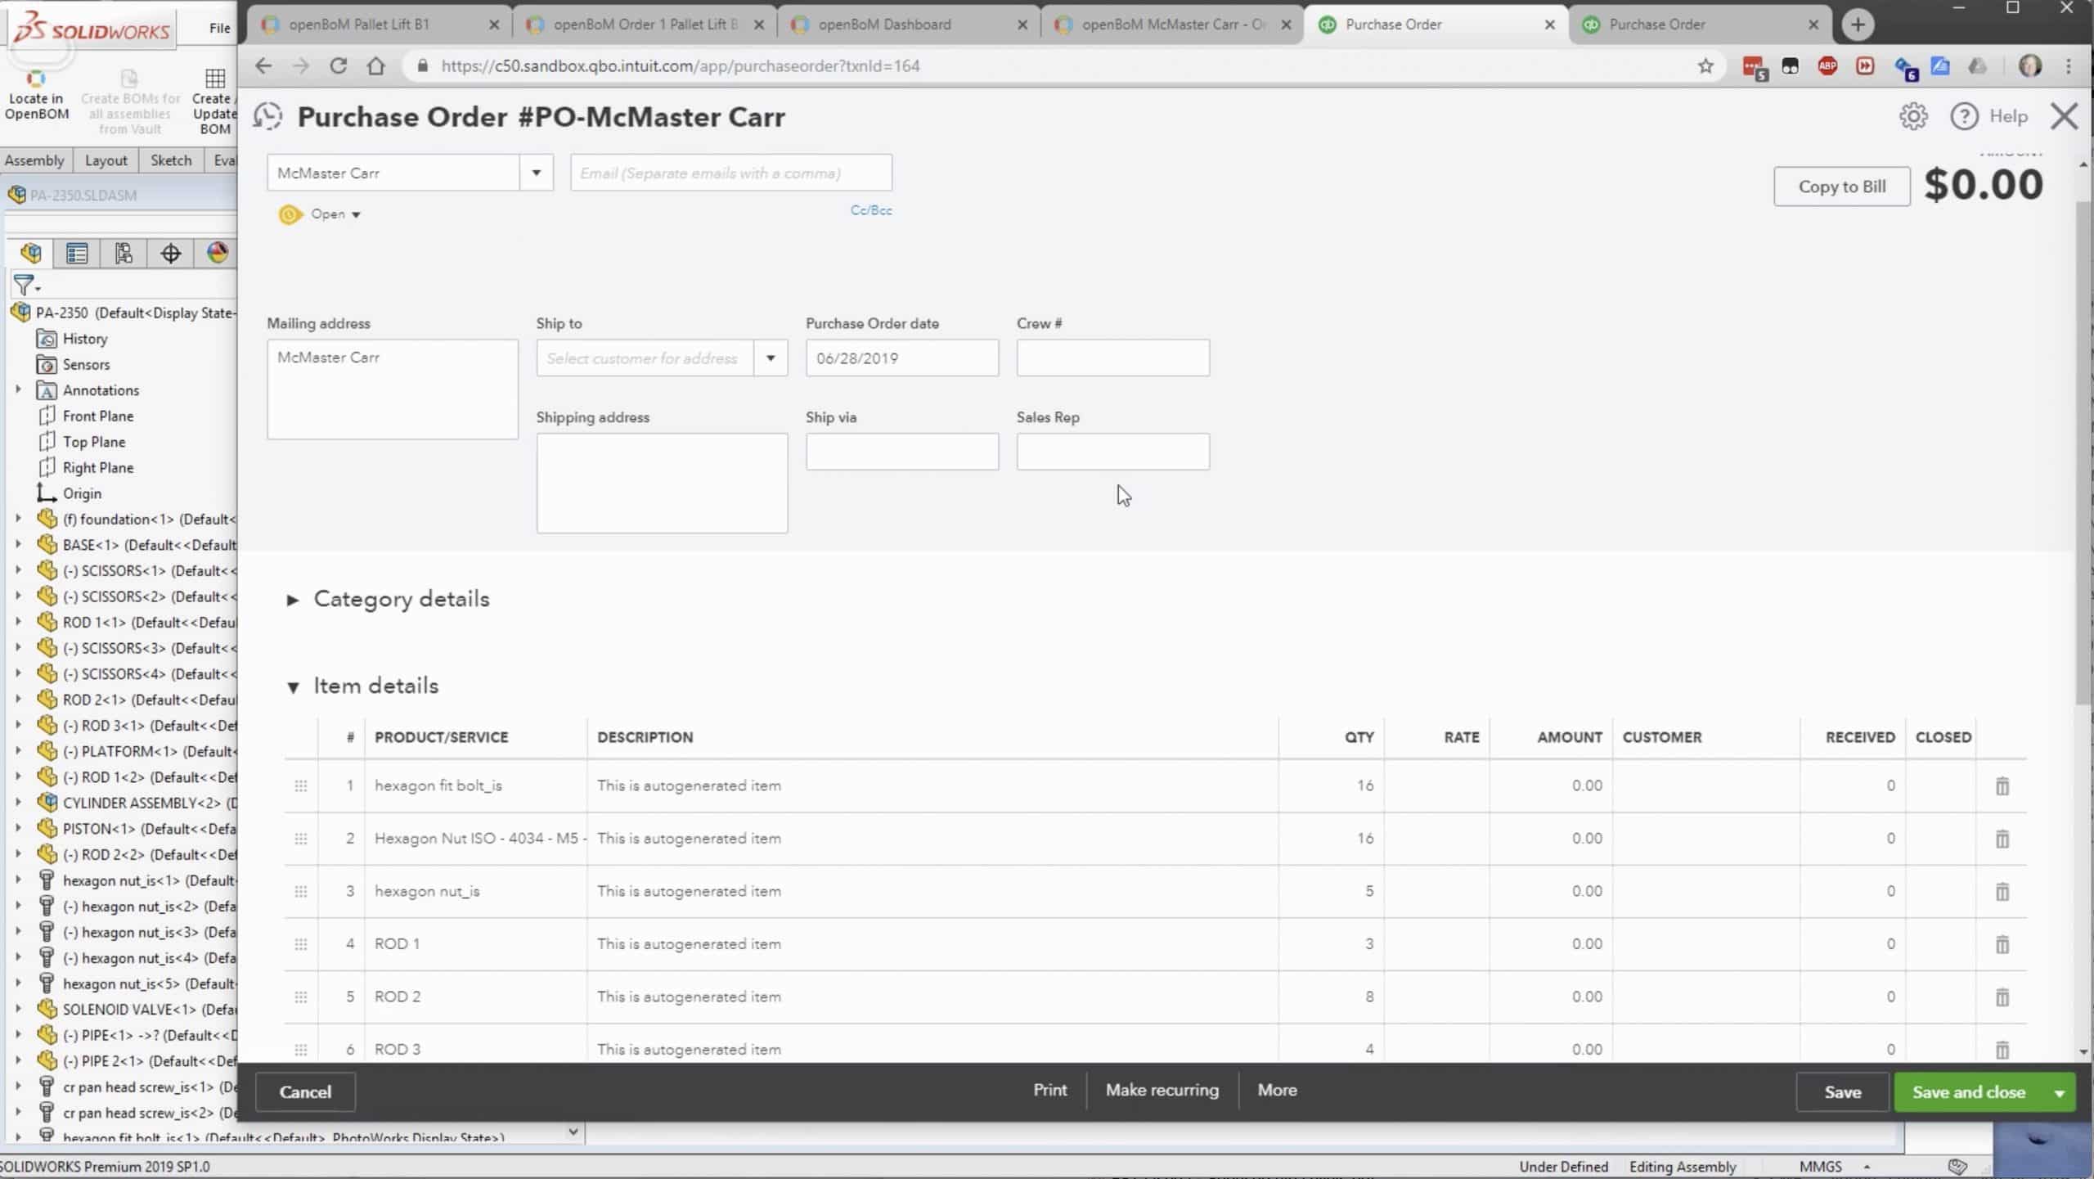Click MMGS units in status bar

1821,1168
